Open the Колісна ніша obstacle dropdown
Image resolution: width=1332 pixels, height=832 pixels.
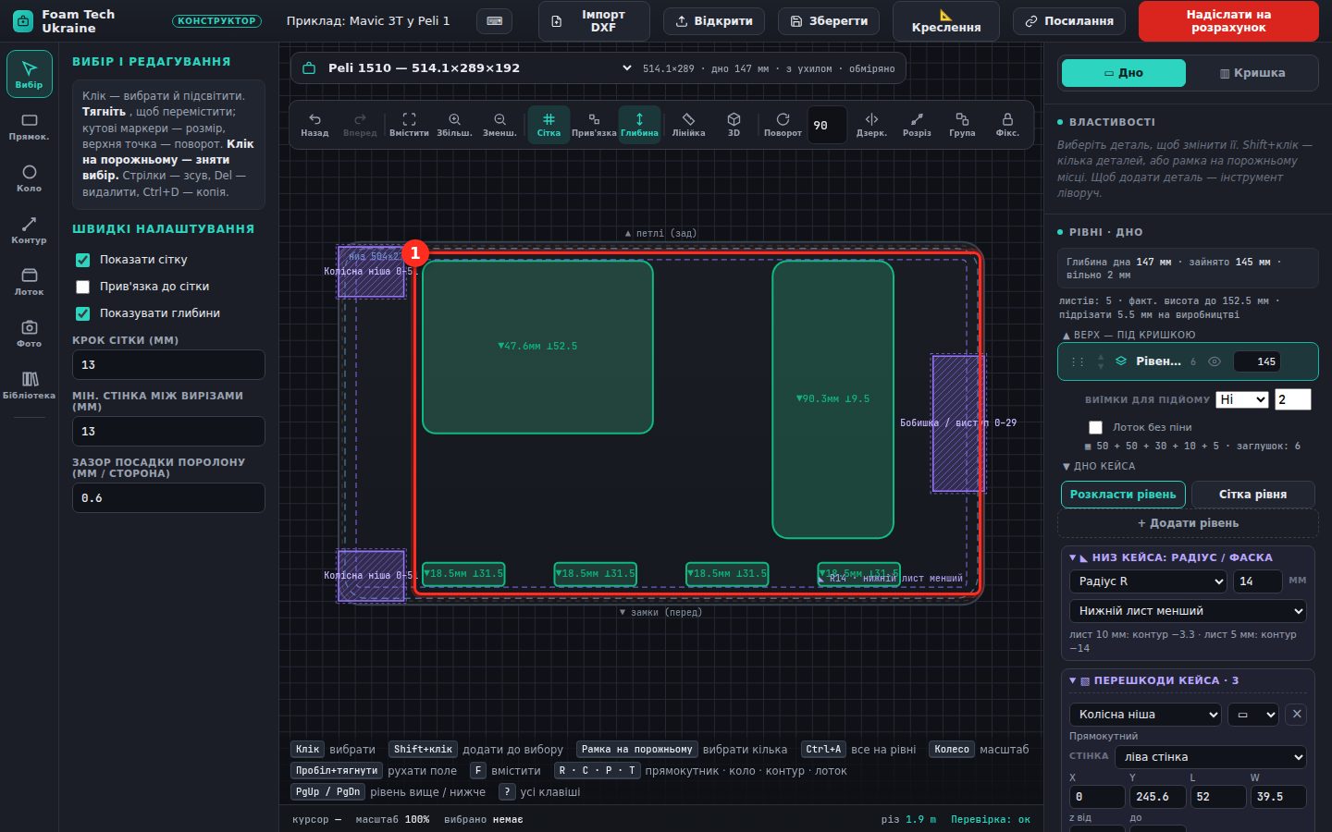[x=1145, y=715]
